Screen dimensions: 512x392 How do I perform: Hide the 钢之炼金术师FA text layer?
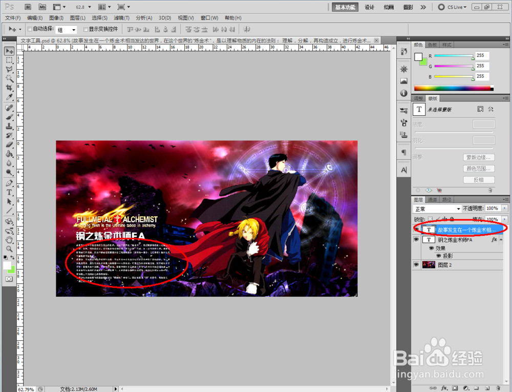pyautogui.click(x=416, y=239)
